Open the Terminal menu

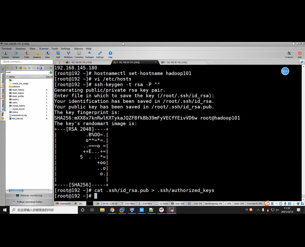(x=6, y=48)
